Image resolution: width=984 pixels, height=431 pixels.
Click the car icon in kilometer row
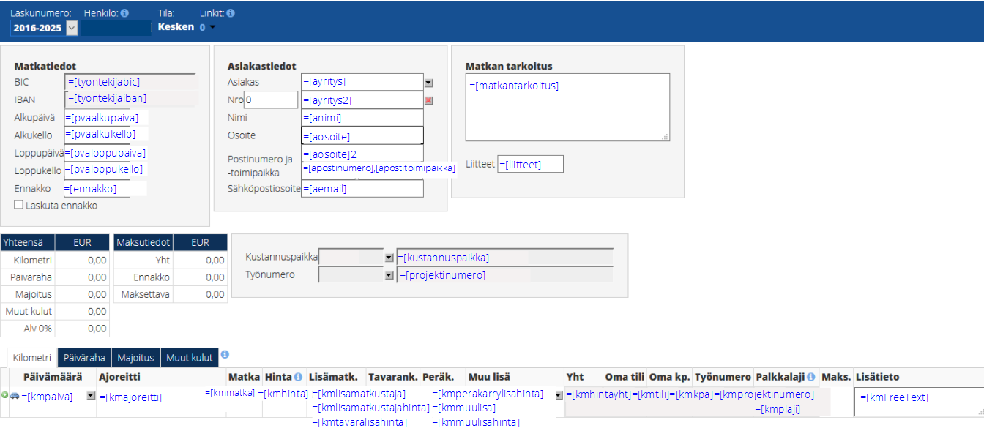point(14,395)
